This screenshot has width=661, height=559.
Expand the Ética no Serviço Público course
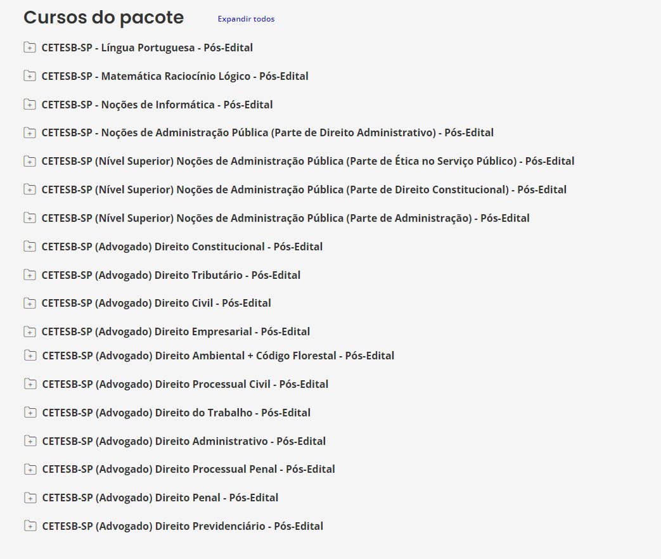click(307, 162)
